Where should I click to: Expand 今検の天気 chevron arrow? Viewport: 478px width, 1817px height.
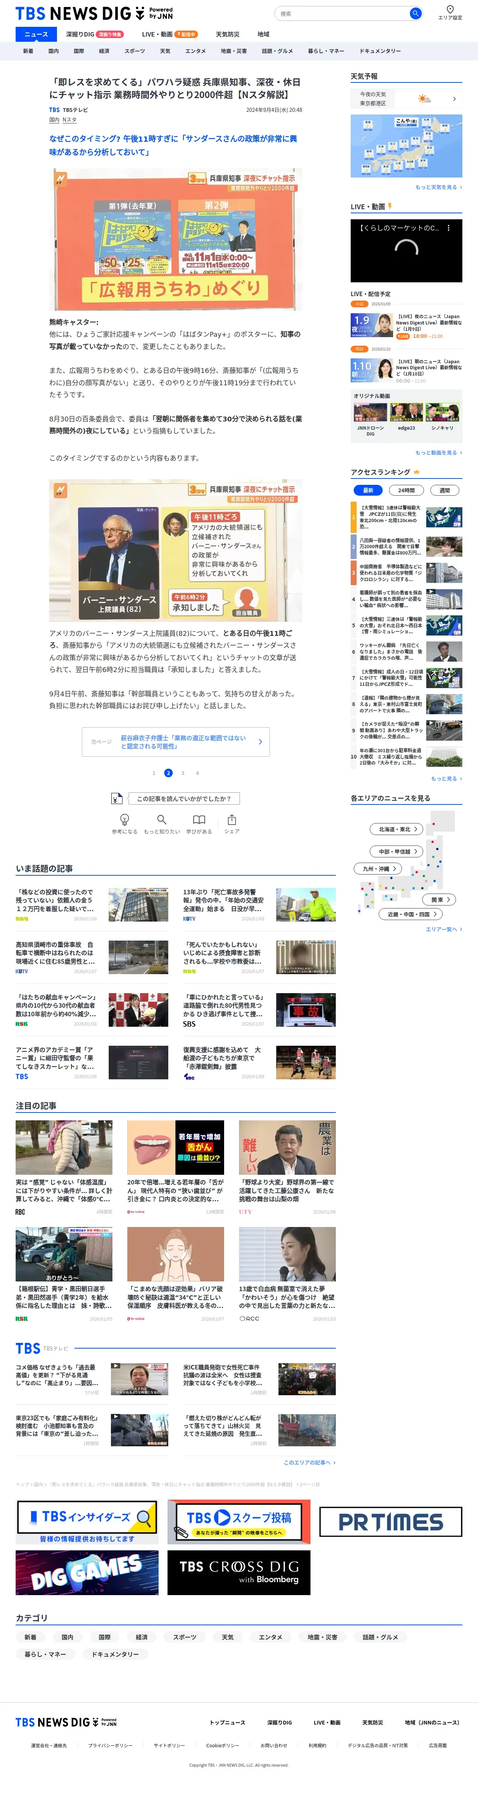454,99
